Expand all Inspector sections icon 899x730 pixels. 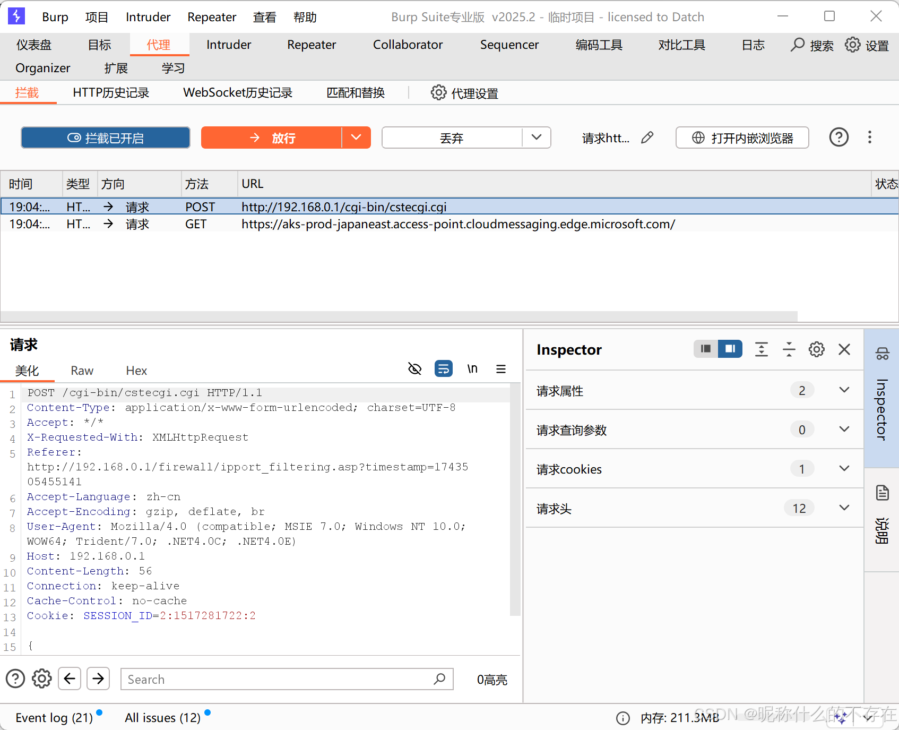761,349
